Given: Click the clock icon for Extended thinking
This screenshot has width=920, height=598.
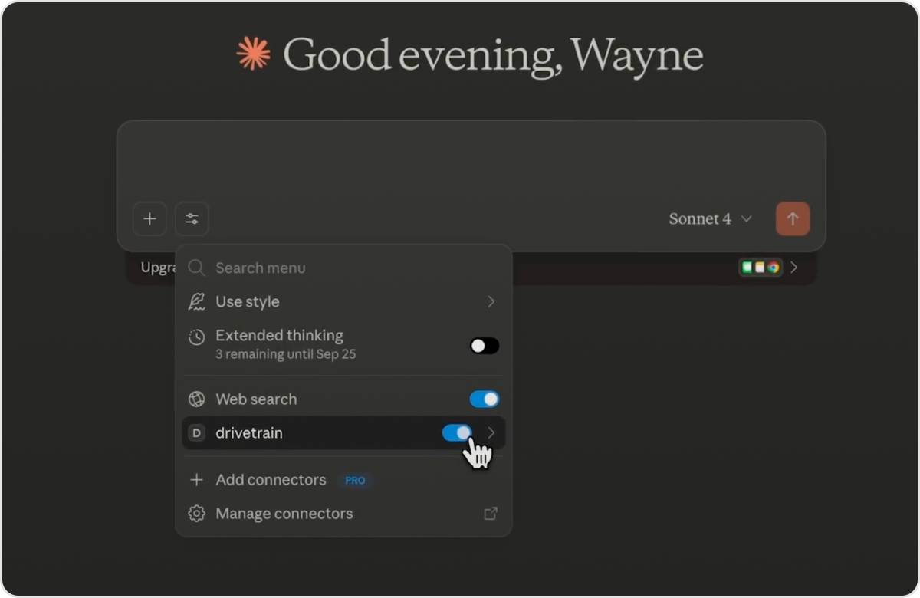Looking at the screenshot, I should [x=197, y=337].
